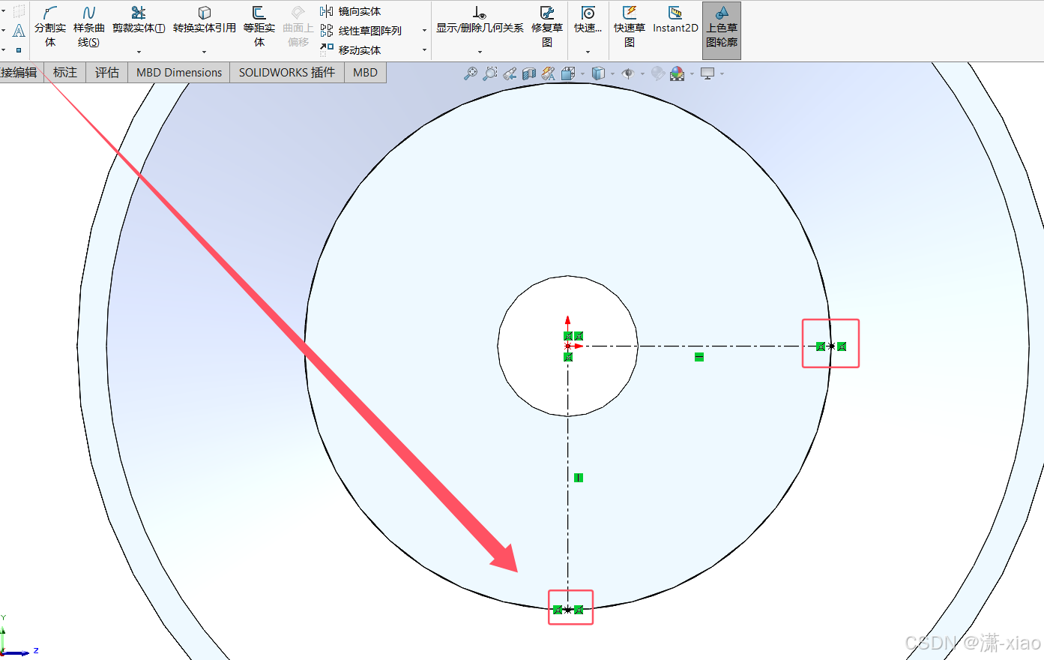
Task: Open dropdown arrow beside 线性草图阵列
Action: [424, 31]
